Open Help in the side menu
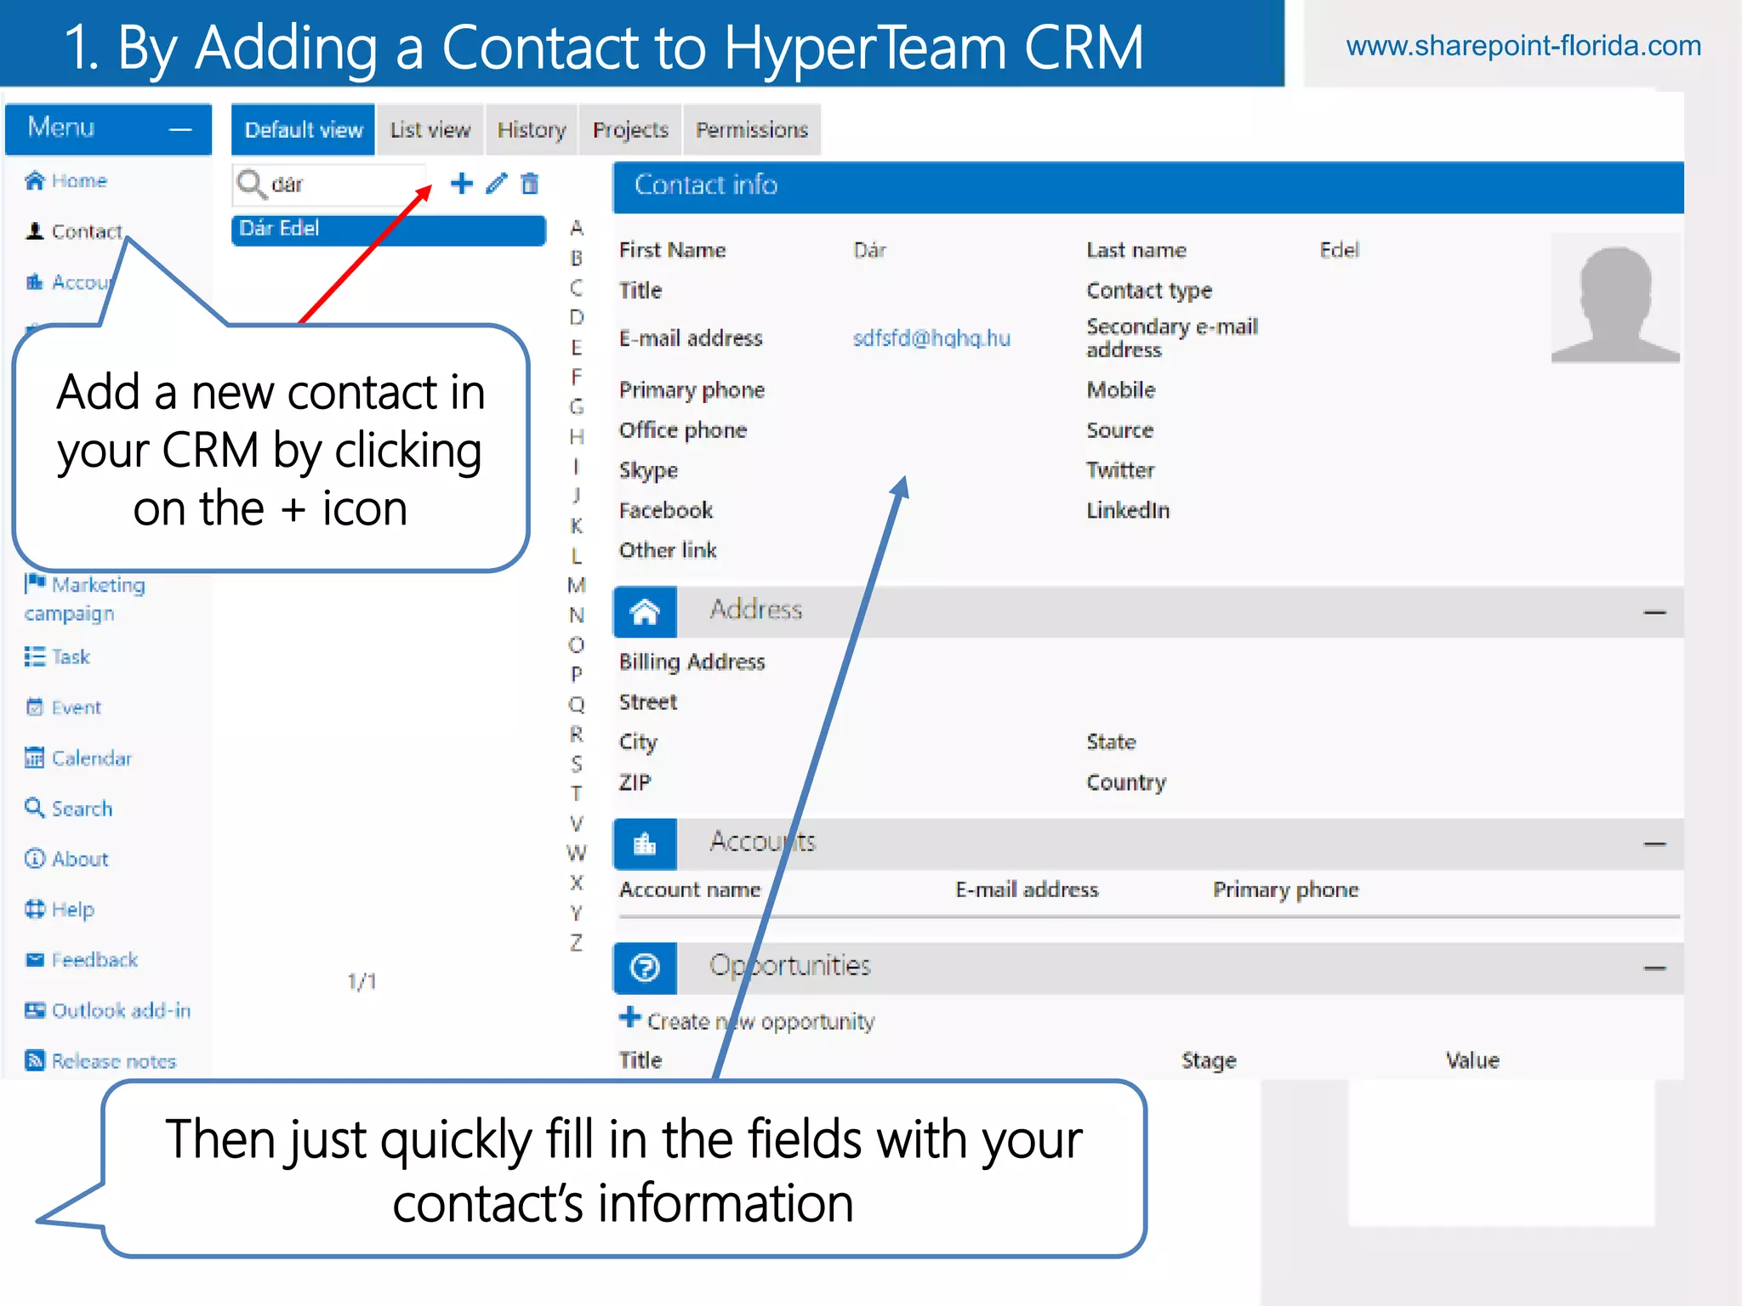 [60, 909]
